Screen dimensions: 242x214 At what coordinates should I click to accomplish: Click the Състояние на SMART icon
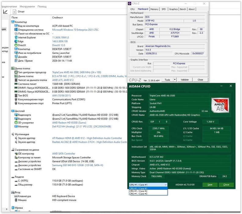pyautogui.click(x=16, y=169)
